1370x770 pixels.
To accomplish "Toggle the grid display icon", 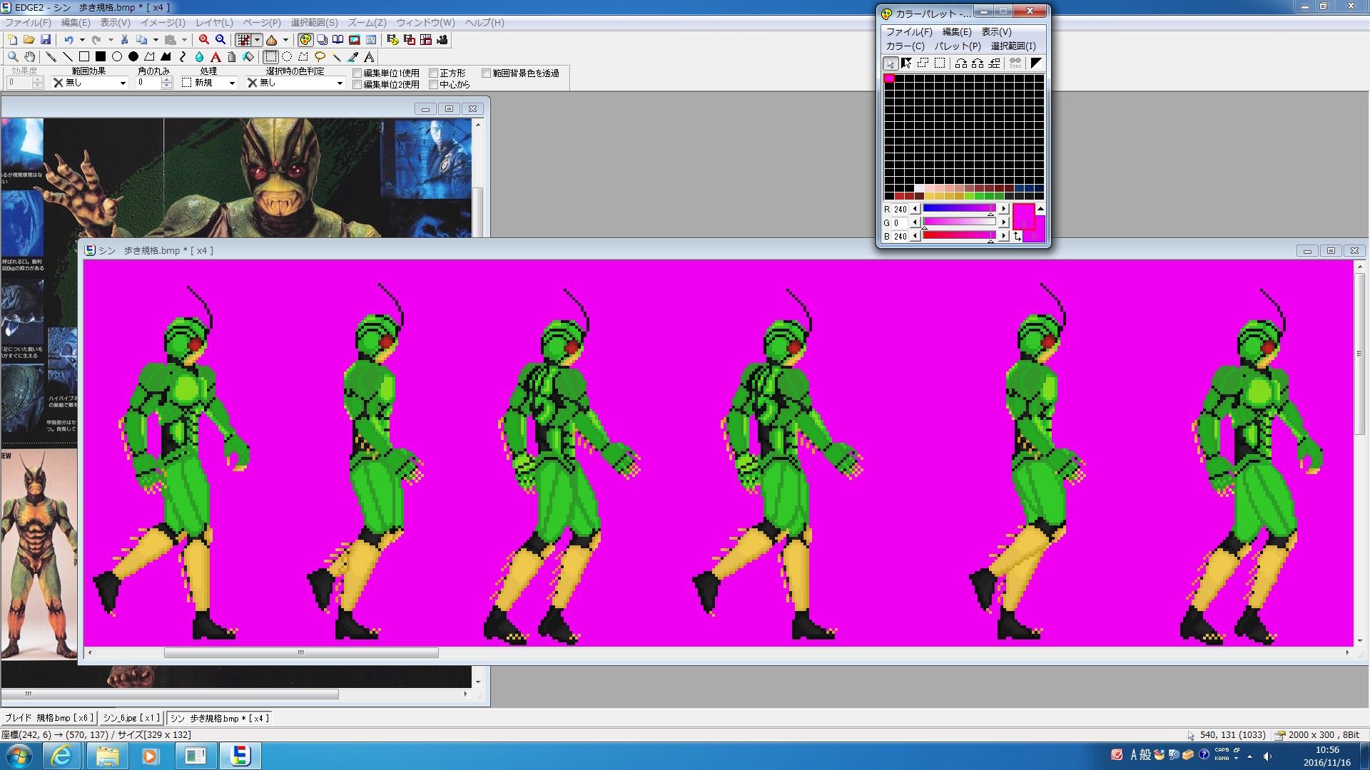I will pyautogui.click(x=244, y=40).
